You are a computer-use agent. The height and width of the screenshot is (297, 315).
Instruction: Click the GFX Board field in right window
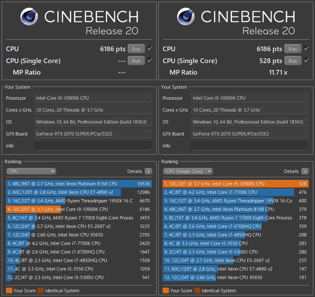[x=249, y=134]
